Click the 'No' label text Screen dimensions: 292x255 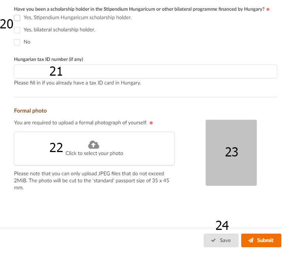27,42
